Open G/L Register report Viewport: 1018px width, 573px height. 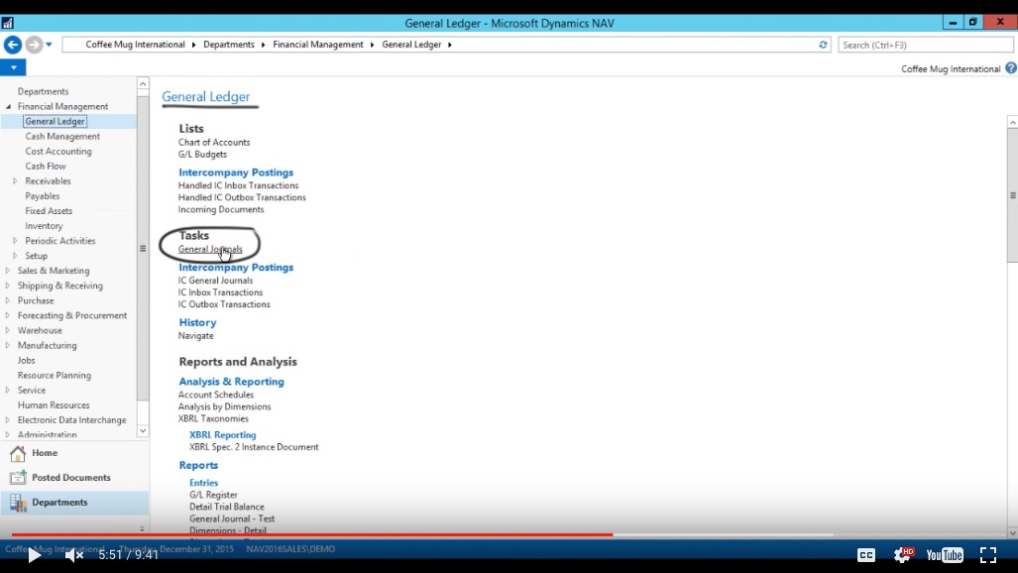pyautogui.click(x=213, y=495)
